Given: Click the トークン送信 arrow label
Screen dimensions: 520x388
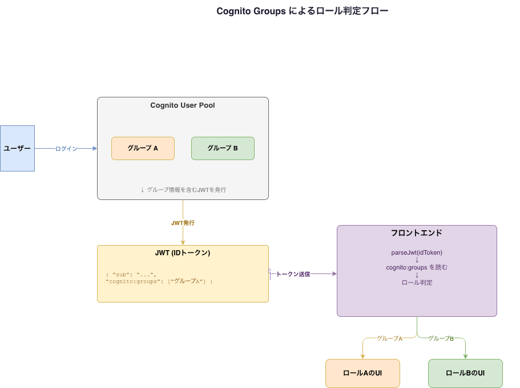Looking at the screenshot, I should 295,275.
